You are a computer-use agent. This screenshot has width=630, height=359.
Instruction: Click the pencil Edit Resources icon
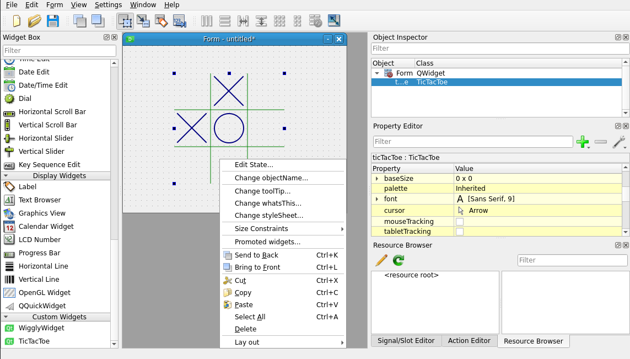pyautogui.click(x=381, y=260)
